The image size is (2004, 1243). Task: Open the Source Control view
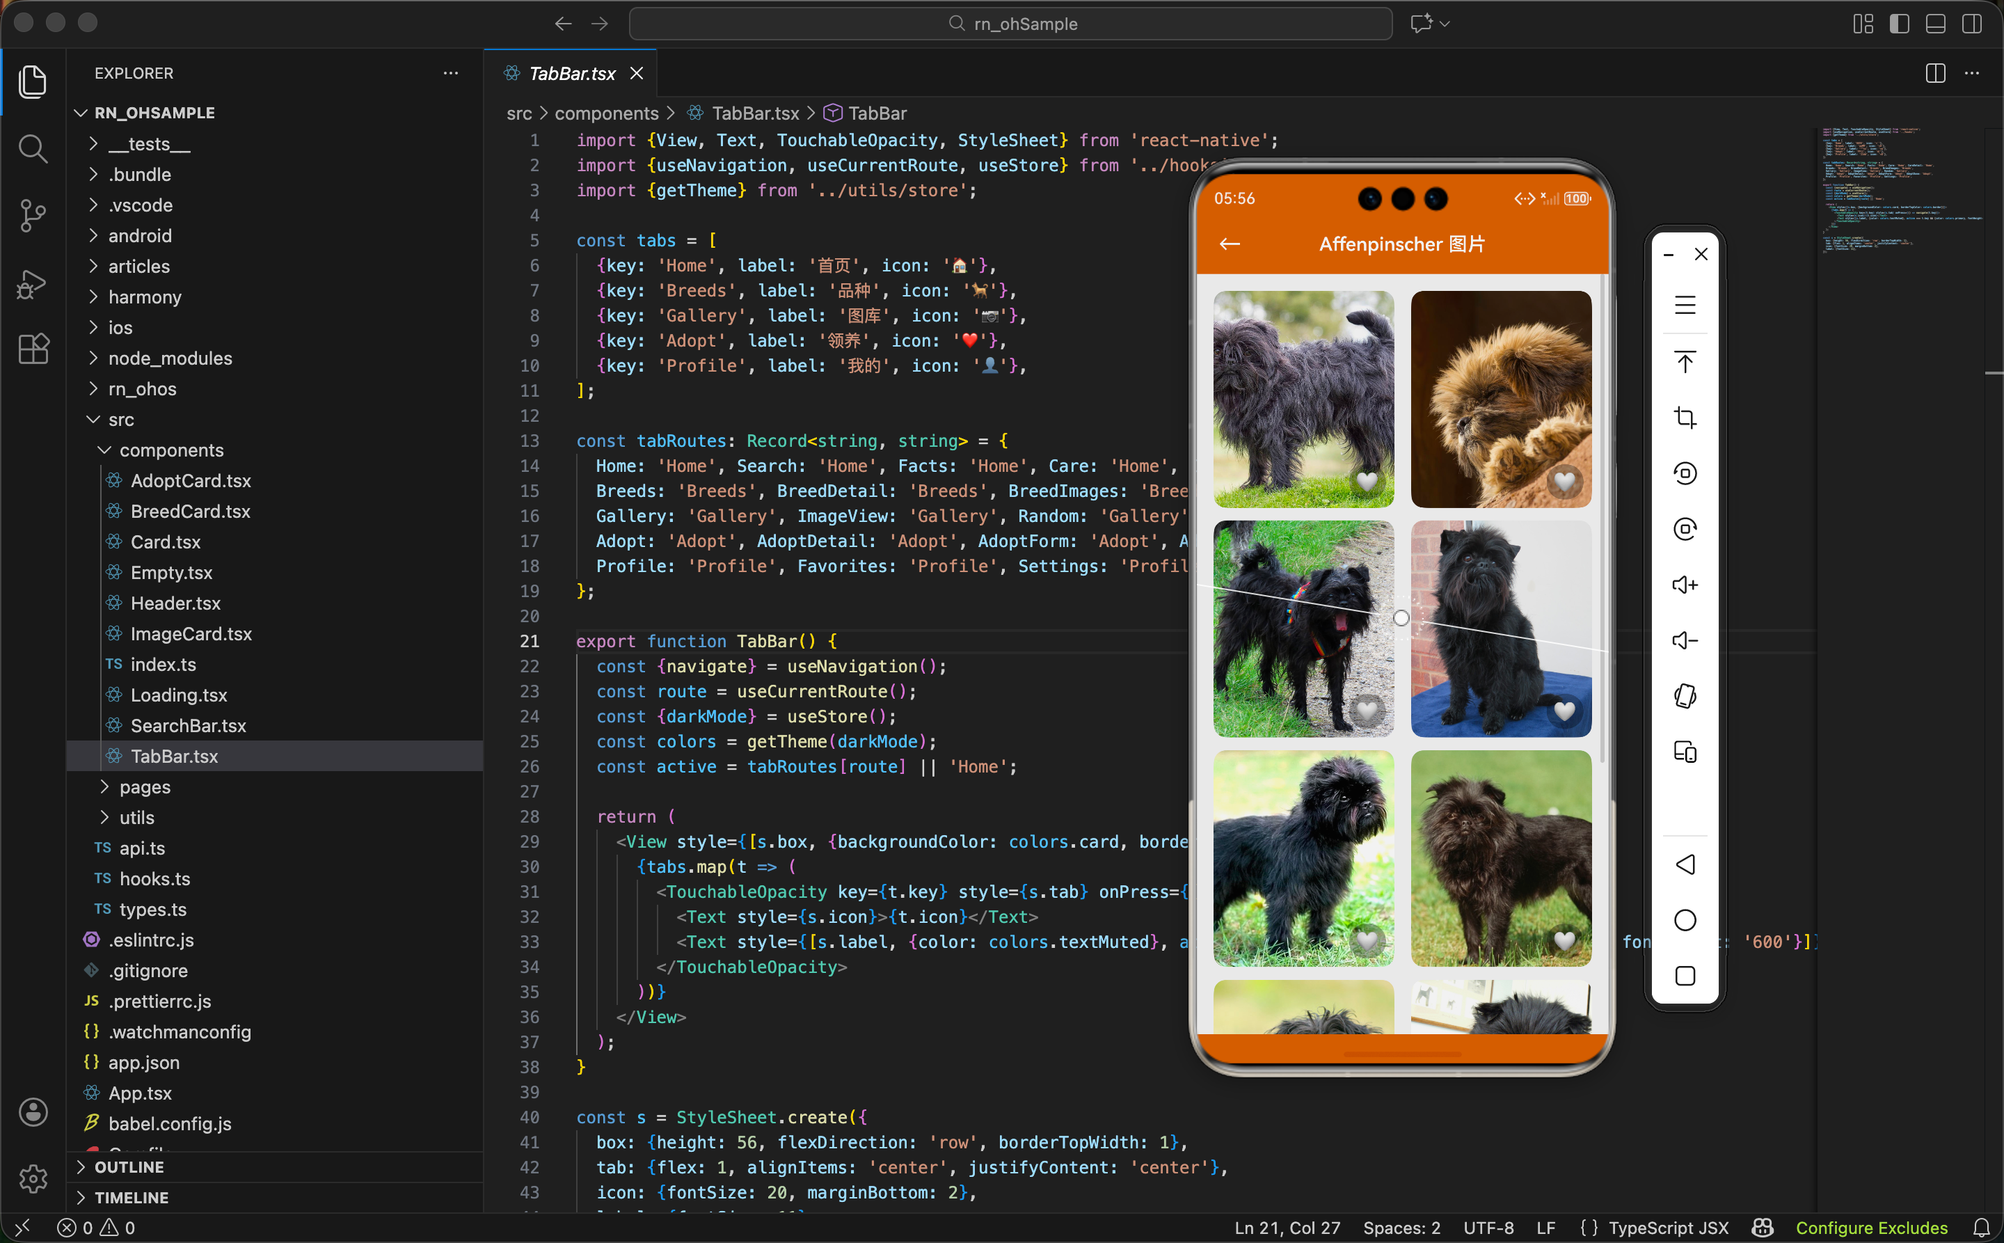coord(32,215)
